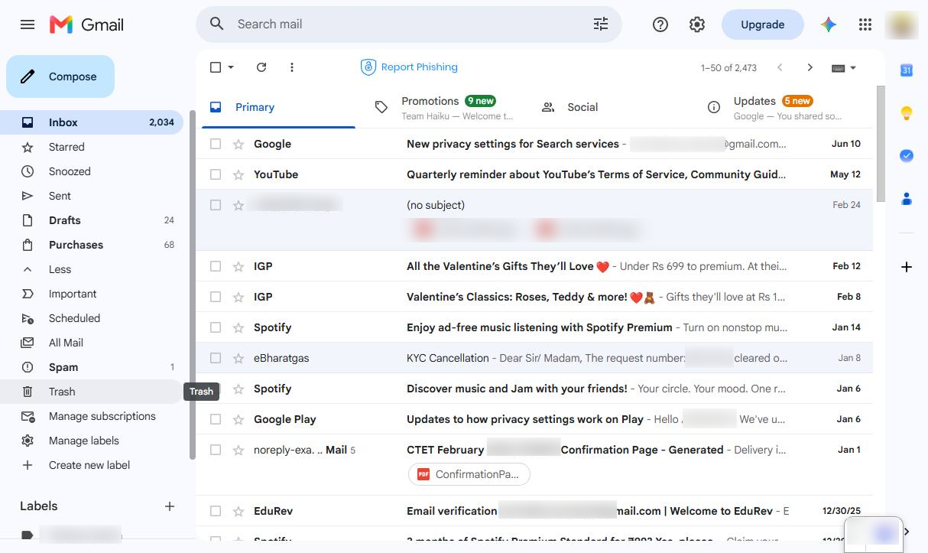Open the More options three-dot menu
928x553 pixels.
point(292,67)
